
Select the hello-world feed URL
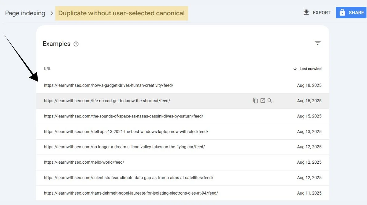[x=84, y=162]
